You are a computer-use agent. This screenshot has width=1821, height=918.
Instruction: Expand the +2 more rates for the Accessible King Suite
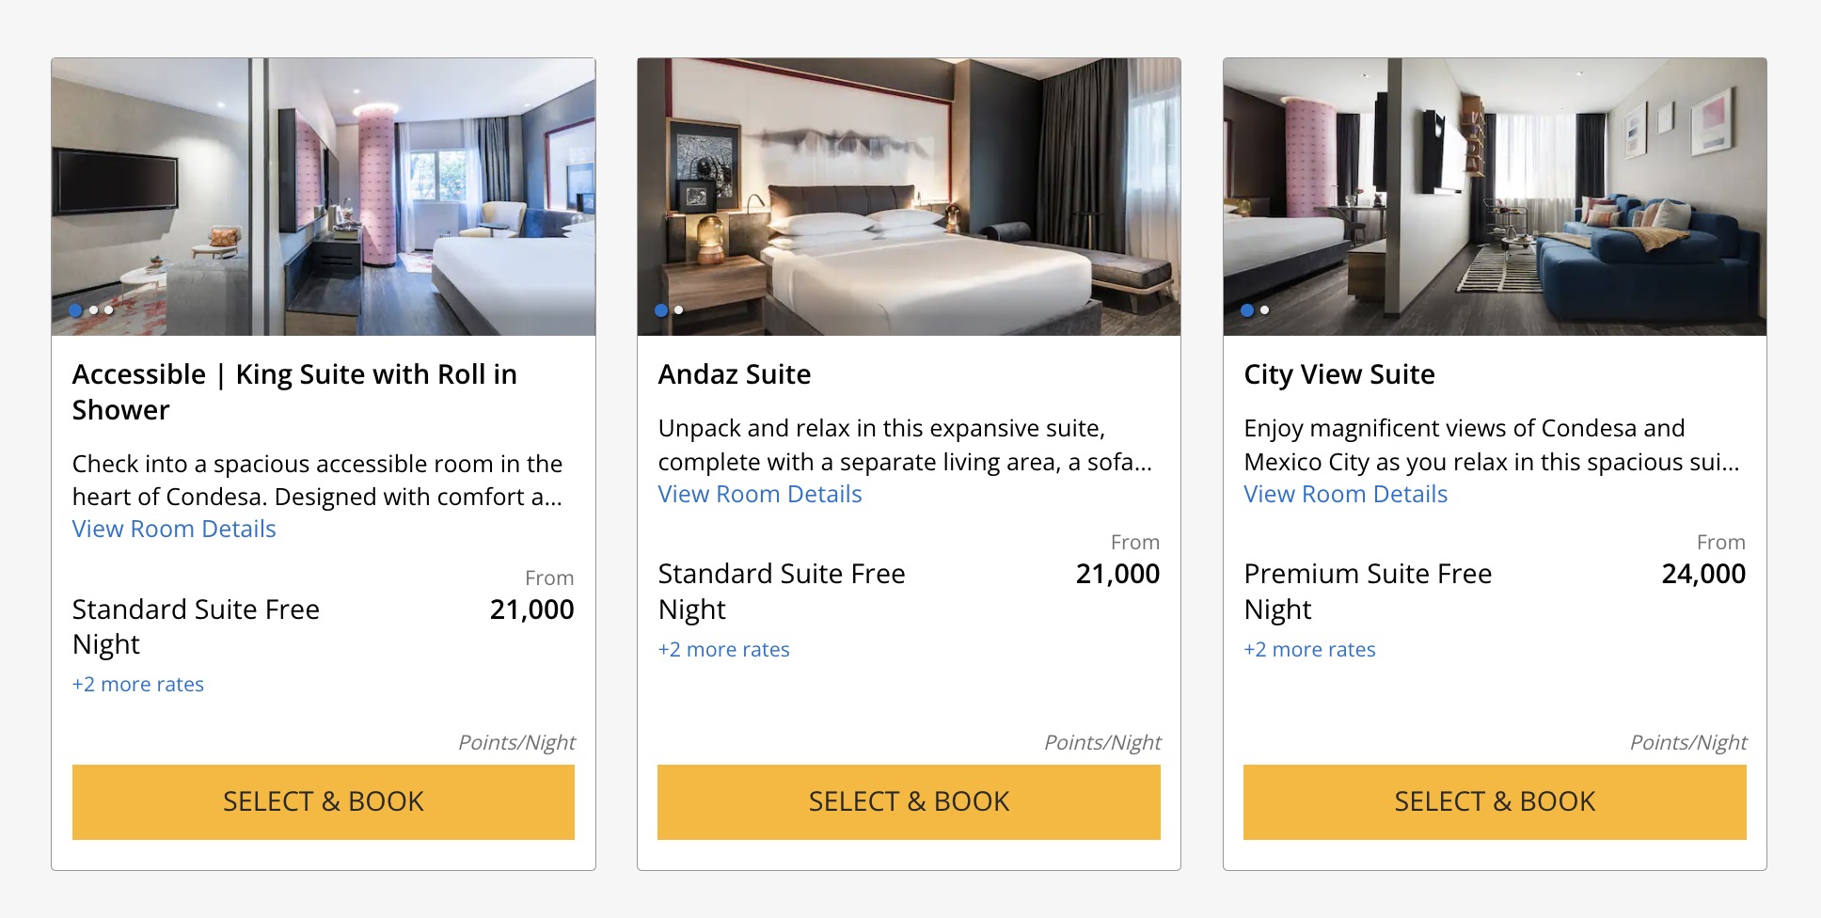click(137, 684)
